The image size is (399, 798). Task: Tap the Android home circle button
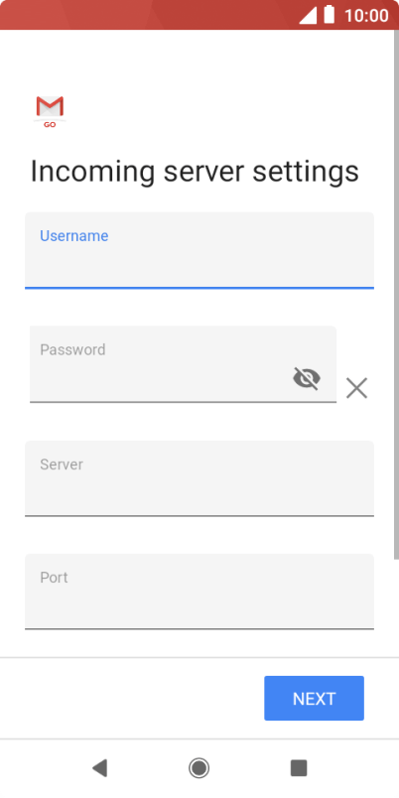point(199,767)
